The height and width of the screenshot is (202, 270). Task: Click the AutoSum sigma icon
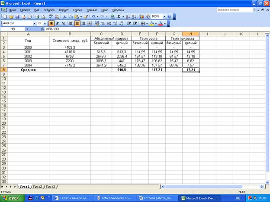pos(119,16)
